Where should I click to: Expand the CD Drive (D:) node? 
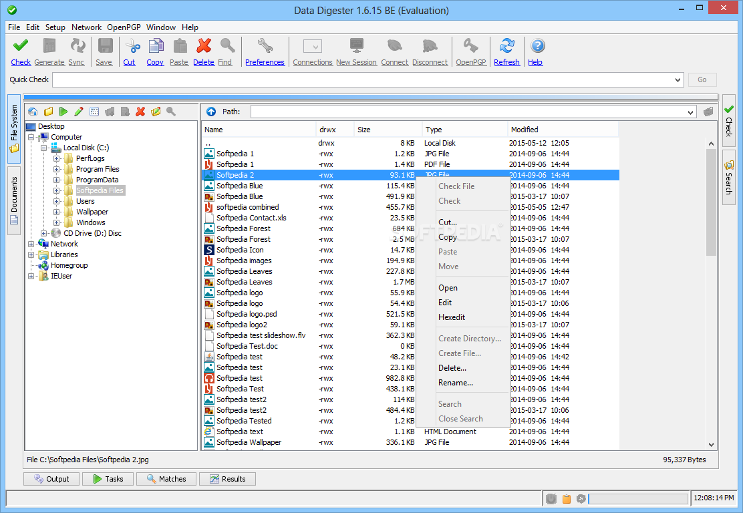pos(43,234)
